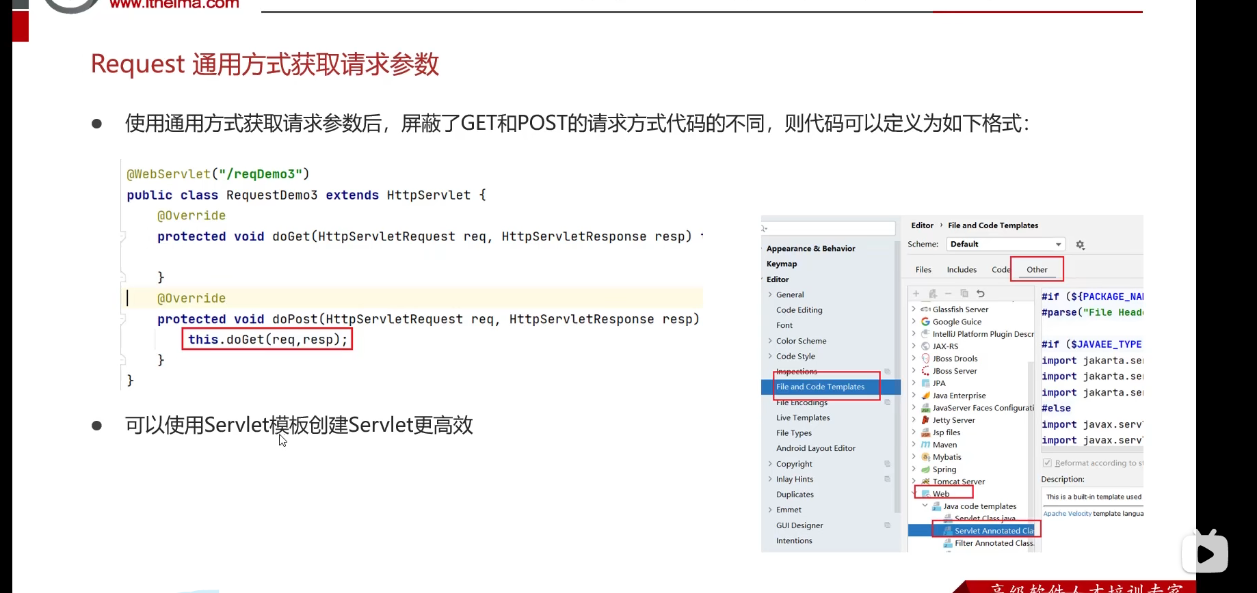Click the Mybatis icon
1257x593 pixels.
pos(925,457)
